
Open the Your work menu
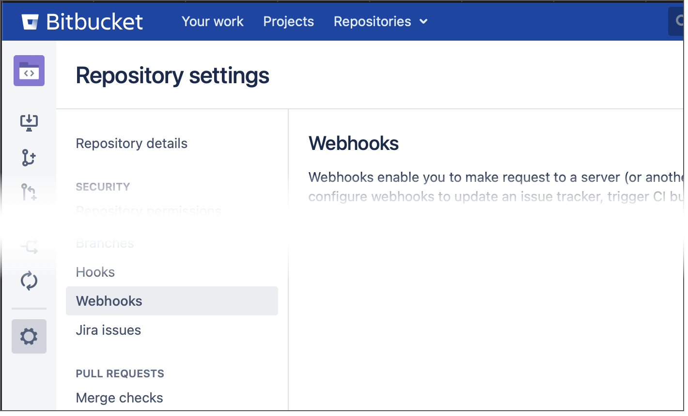pyautogui.click(x=212, y=21)
